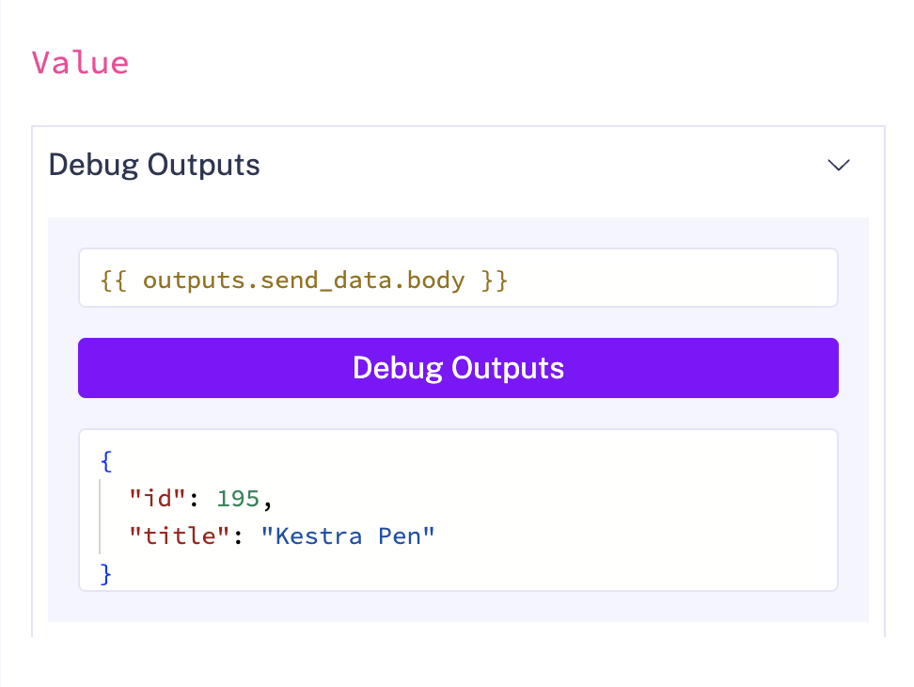Click the id key in the JSON result
The height and width of the screenshot is (687, 914).
(x=156, y=498)
